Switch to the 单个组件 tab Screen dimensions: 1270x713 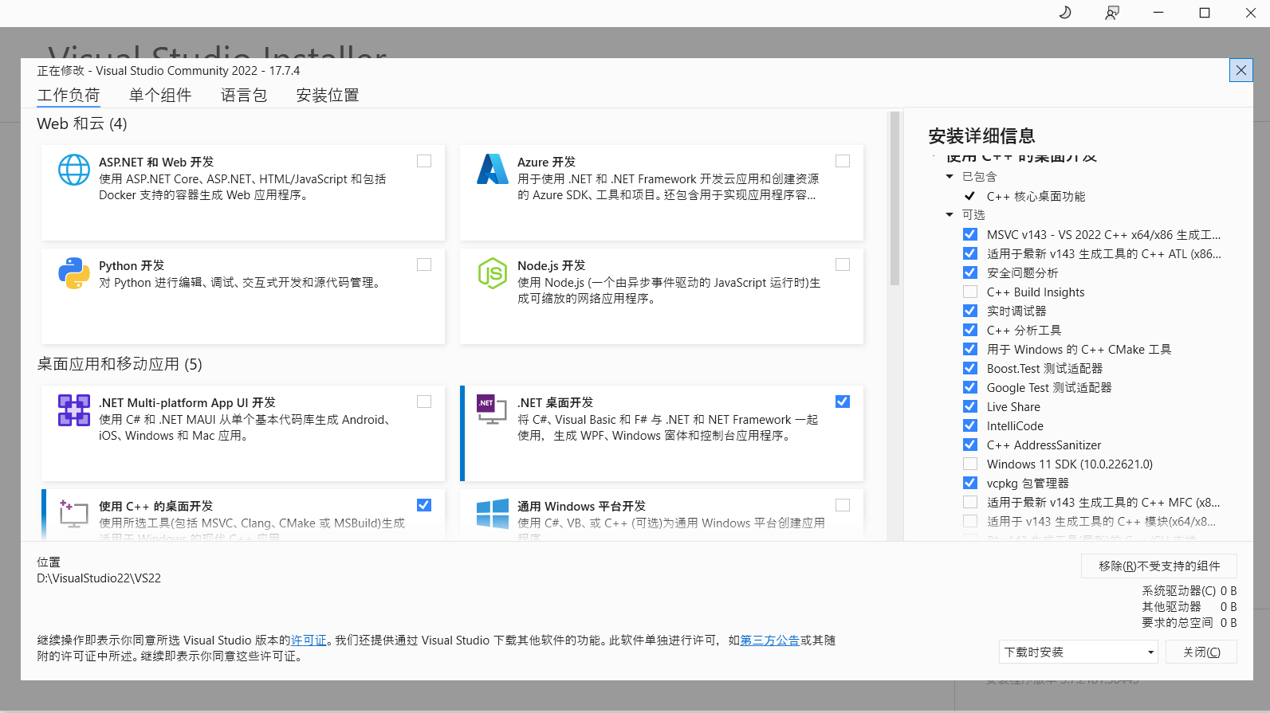(160, 96)
